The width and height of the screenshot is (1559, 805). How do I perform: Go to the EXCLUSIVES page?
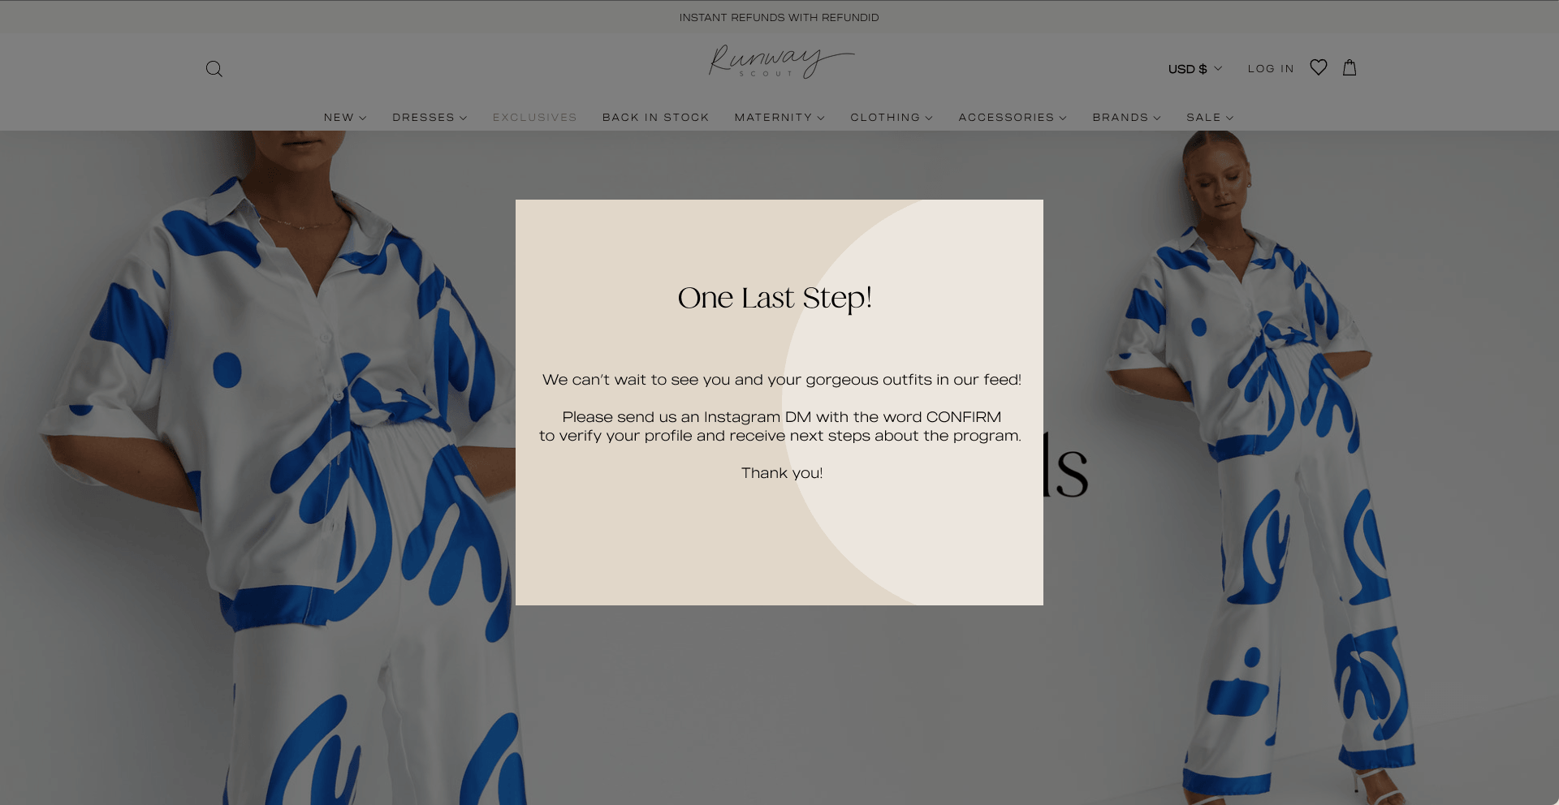[534, 118]
